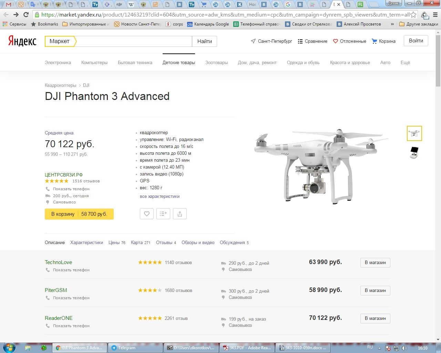Open the Сравнение comparison list

point(312,41)
